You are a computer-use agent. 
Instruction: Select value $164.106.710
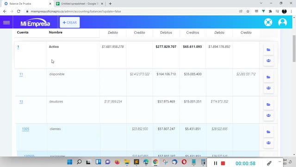click(x=166, y=74)
